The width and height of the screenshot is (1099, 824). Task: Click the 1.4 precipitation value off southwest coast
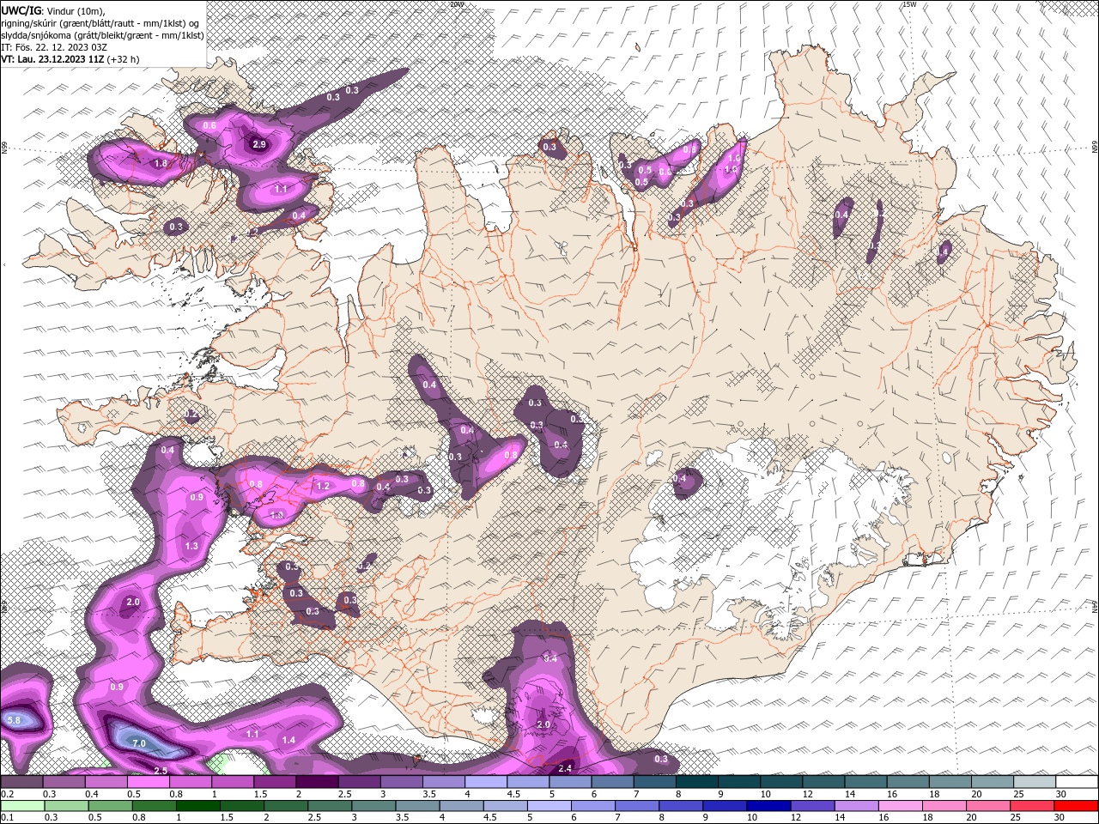coord(288,740)
